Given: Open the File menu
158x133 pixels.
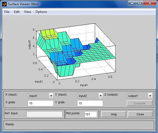Looking at the screenshot, I should click(x=7, y=12).
